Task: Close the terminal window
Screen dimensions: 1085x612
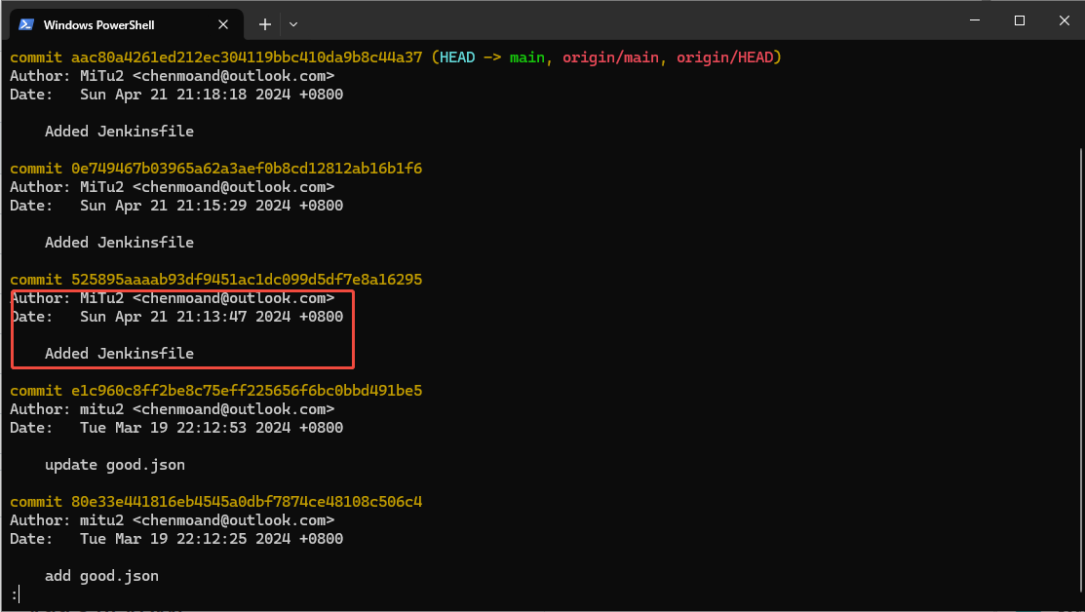Action: pyautogui.click(x=1063, y=20)
